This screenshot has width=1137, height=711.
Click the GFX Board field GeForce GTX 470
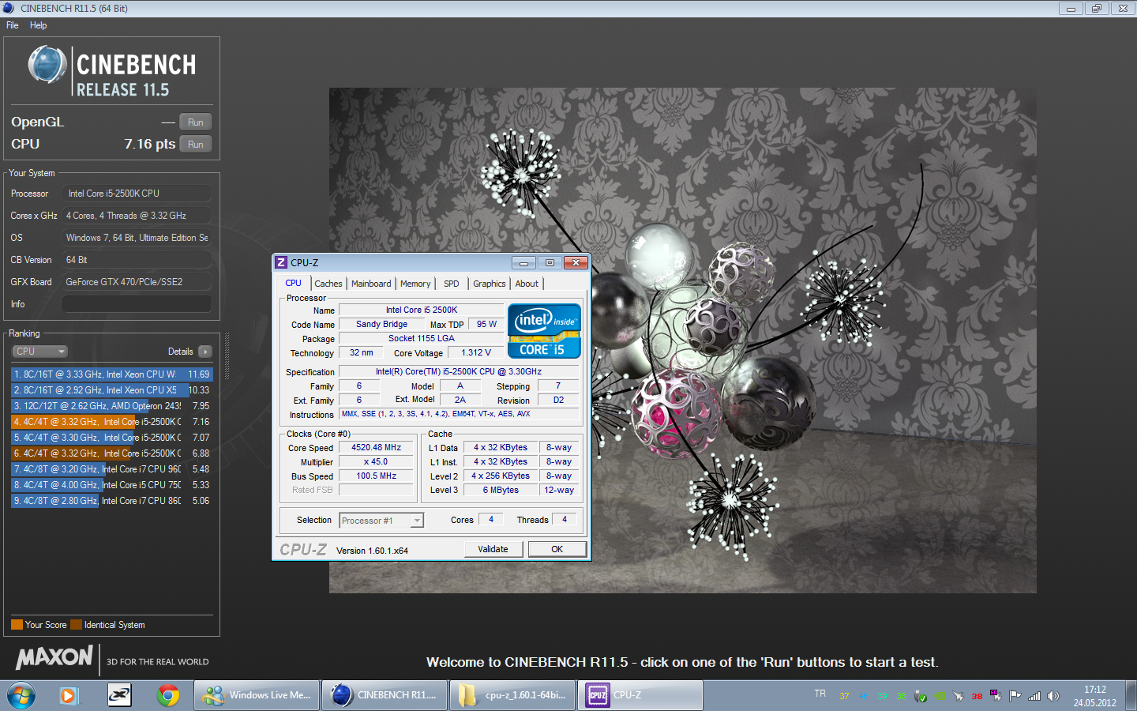click(137, 282)
